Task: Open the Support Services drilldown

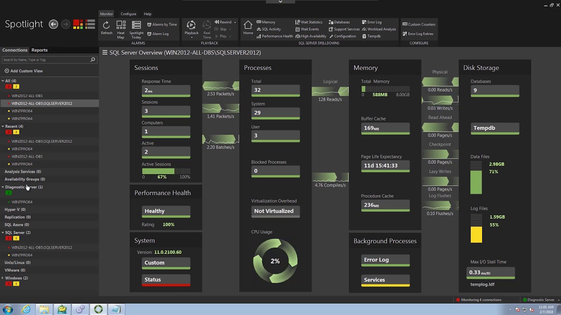Action: [344, 29]
